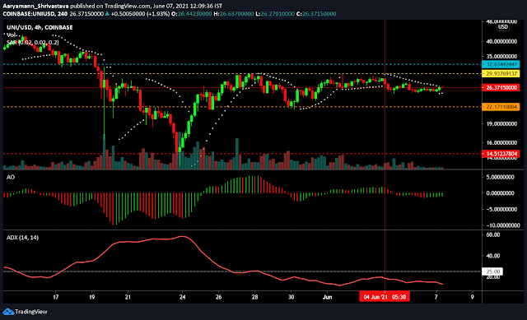The image size is (527, 320).
Task: Click the AO indicator pane label
Action: click(11, 177)
